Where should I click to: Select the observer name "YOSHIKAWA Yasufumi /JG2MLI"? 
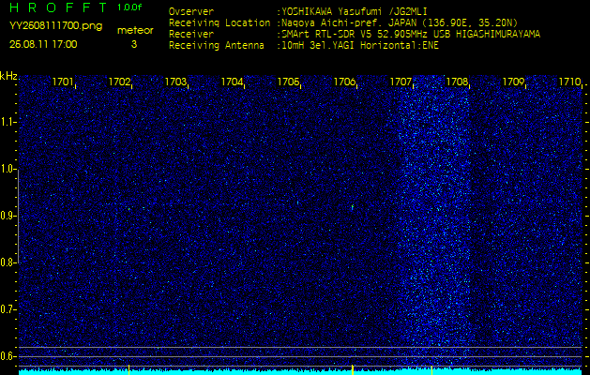[355, 11]
